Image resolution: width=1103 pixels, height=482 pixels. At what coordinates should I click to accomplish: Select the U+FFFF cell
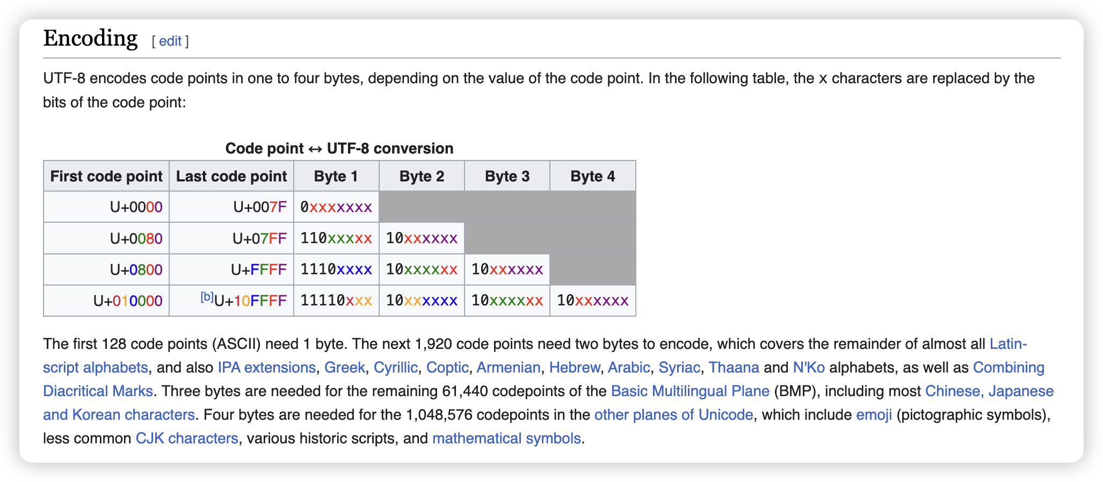pyautogui.click(x=231, y=269)
